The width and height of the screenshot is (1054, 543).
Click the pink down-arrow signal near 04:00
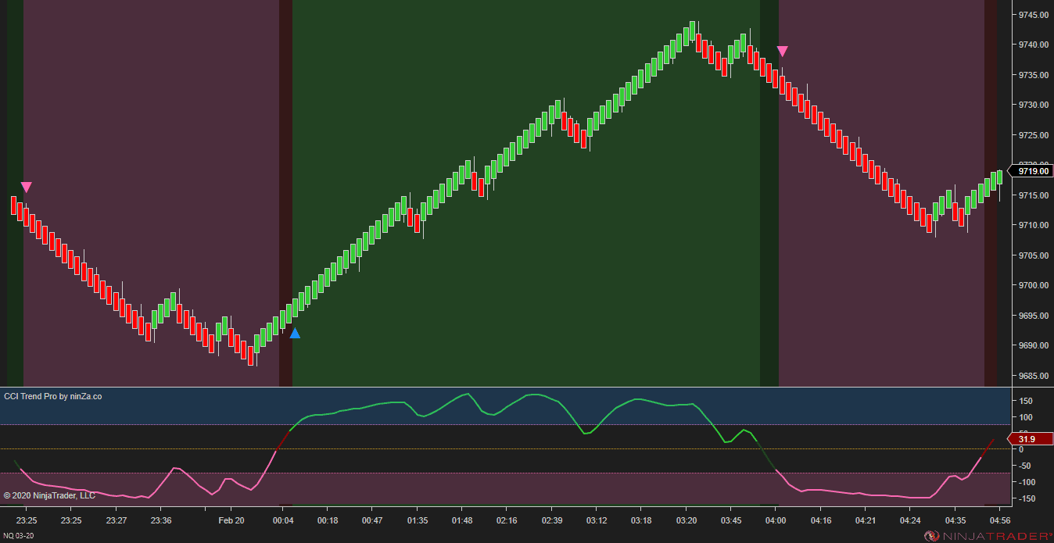click(783, 52)
